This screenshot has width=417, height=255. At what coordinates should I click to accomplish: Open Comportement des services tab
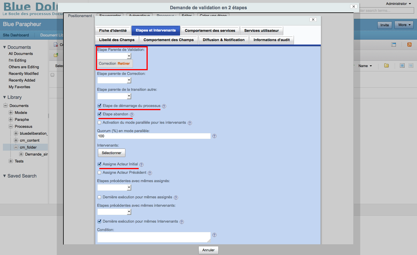click(210, 31)
